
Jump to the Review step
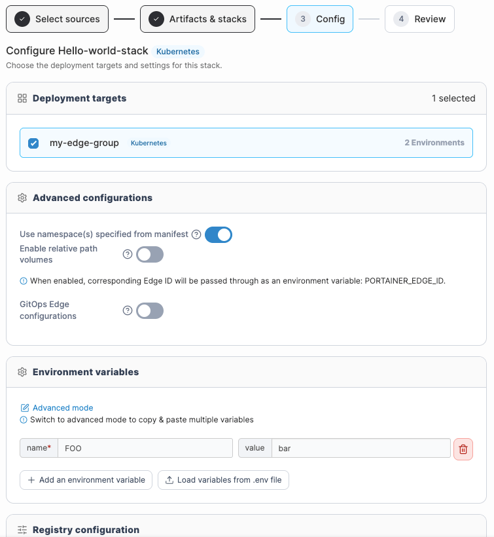tap(419, 19)
